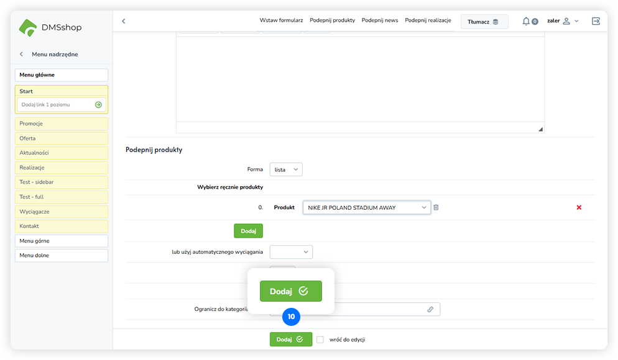Click the Tłumacz button

[x=484, y=22]
